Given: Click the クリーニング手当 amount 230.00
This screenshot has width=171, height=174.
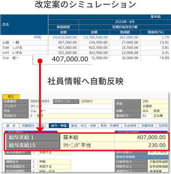Looking at the screenshot, I should pyautogui.click(x=141, y=145).
